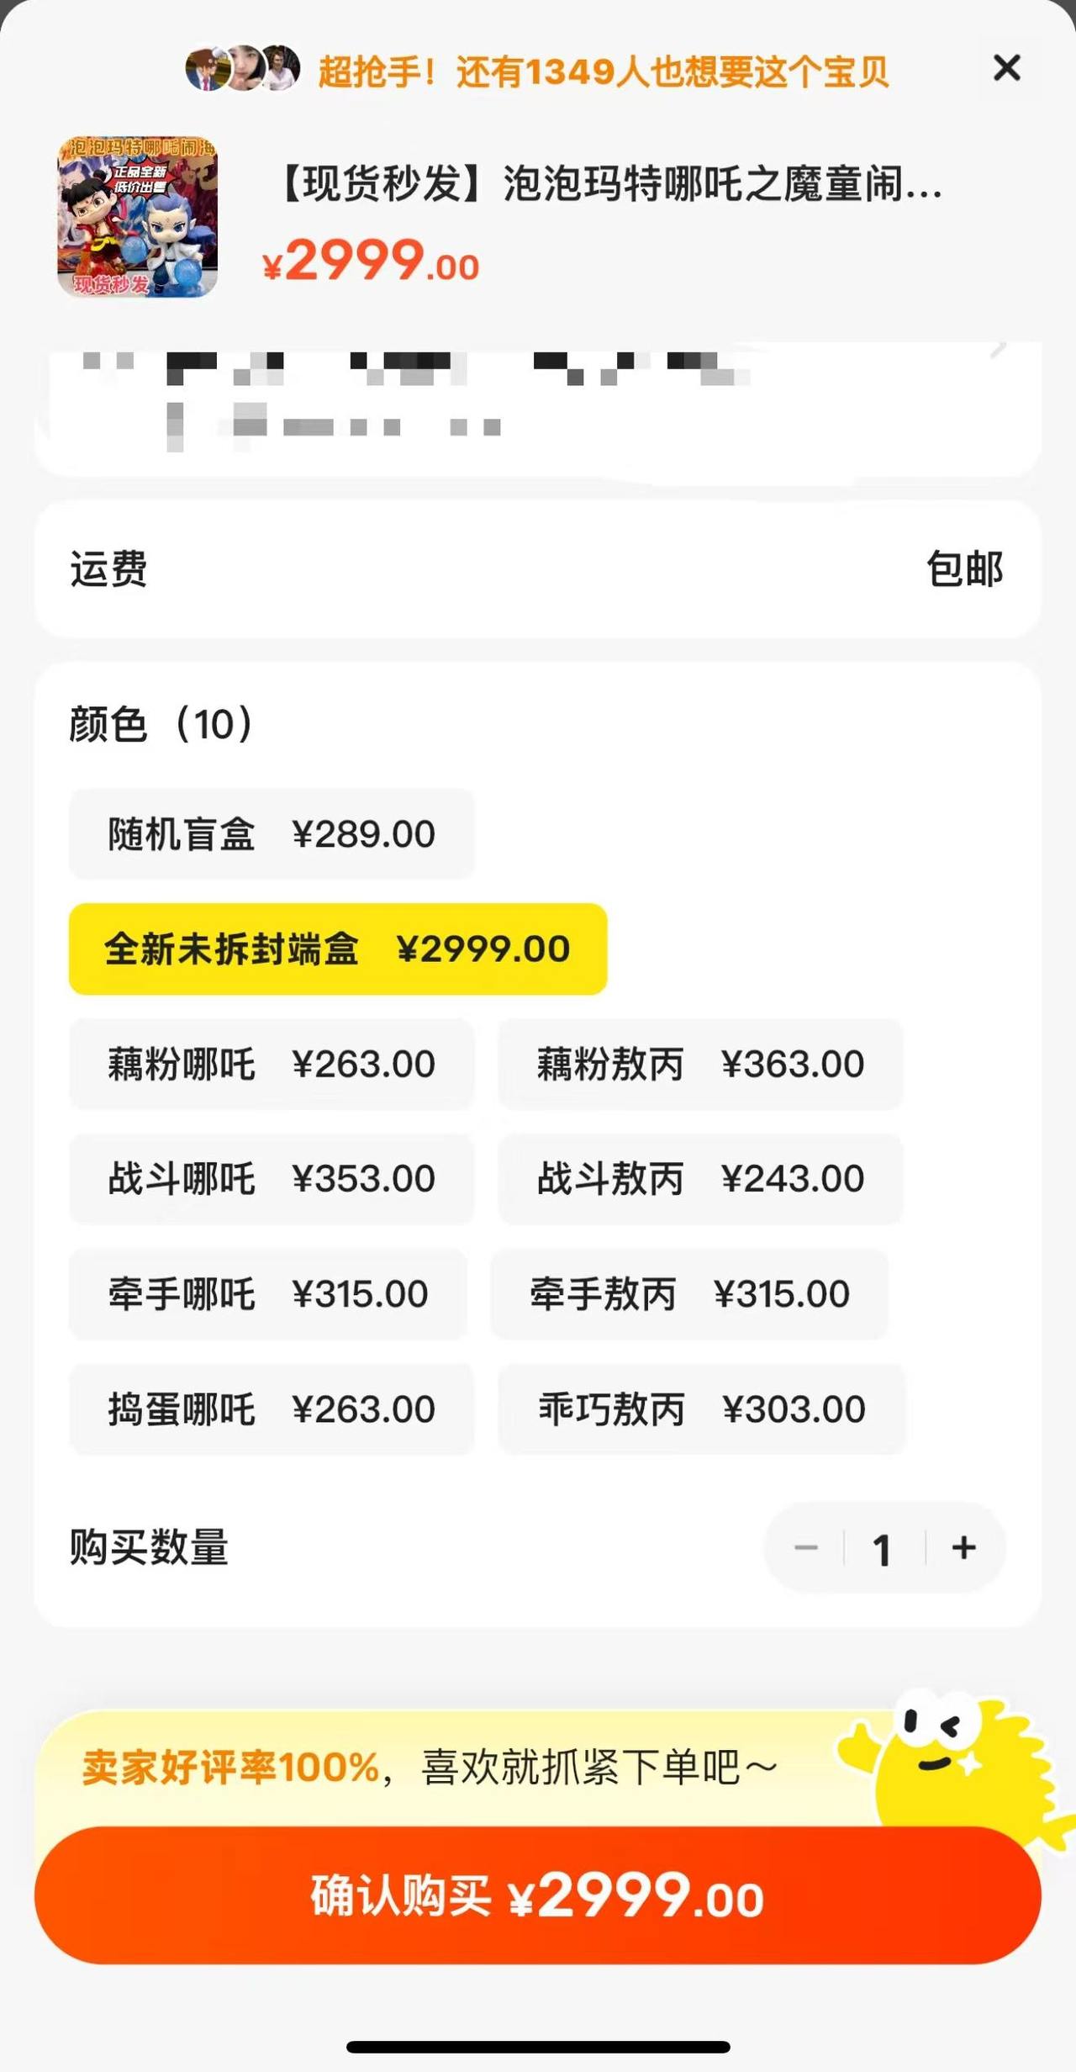Select 战斗敖丙 ¥243.00 option
The image size is (1076, 2072).
700,1179
